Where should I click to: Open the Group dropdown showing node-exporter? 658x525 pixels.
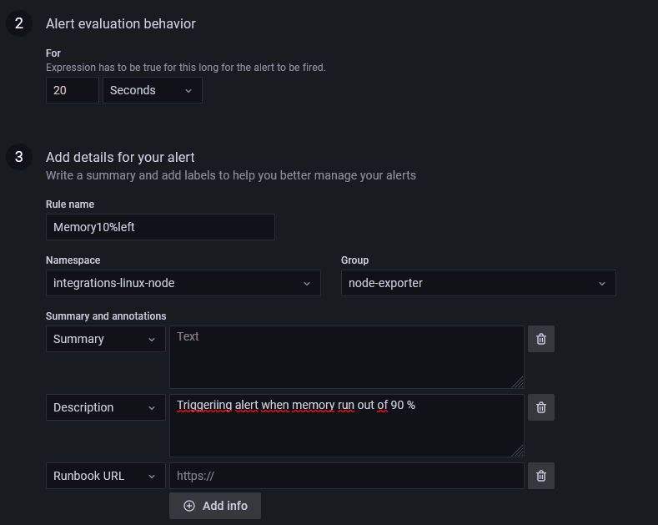click(478, 283)
